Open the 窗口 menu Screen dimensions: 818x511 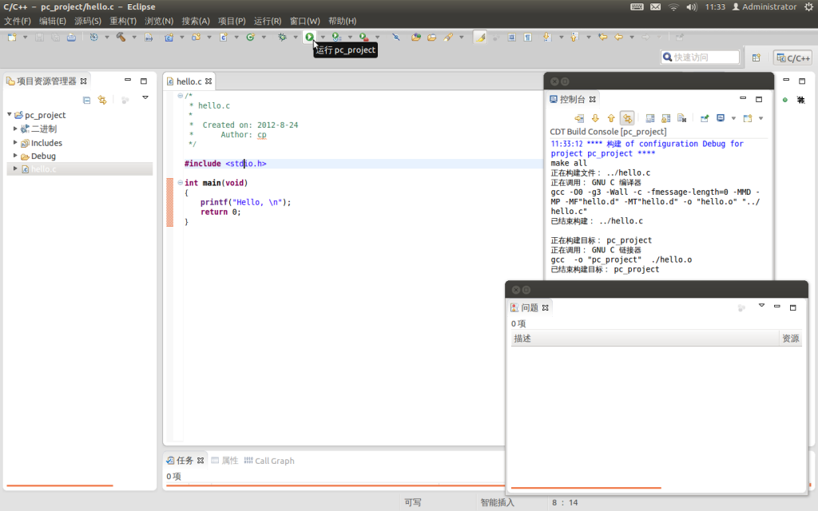[304, 21]
